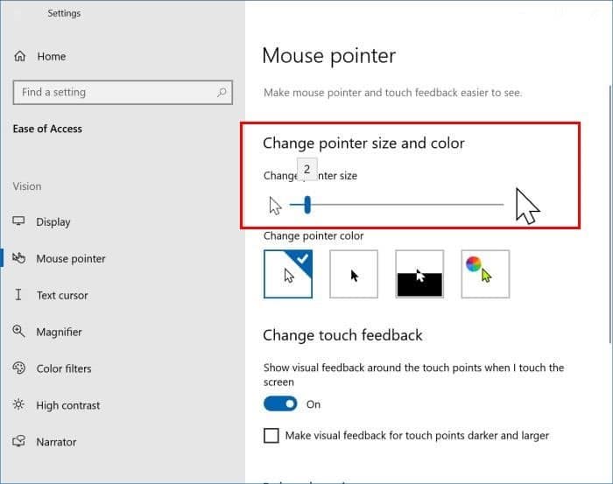Choose inverted pointer color option
Screen dimensions: 613x484
point(419,274)
